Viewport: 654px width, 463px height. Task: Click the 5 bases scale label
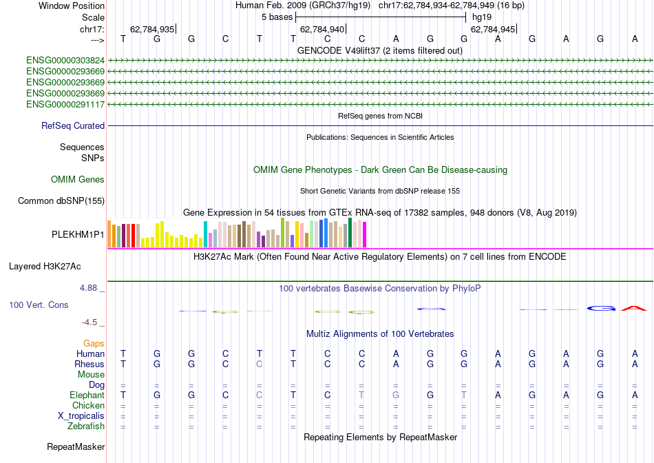pos(277,17)
